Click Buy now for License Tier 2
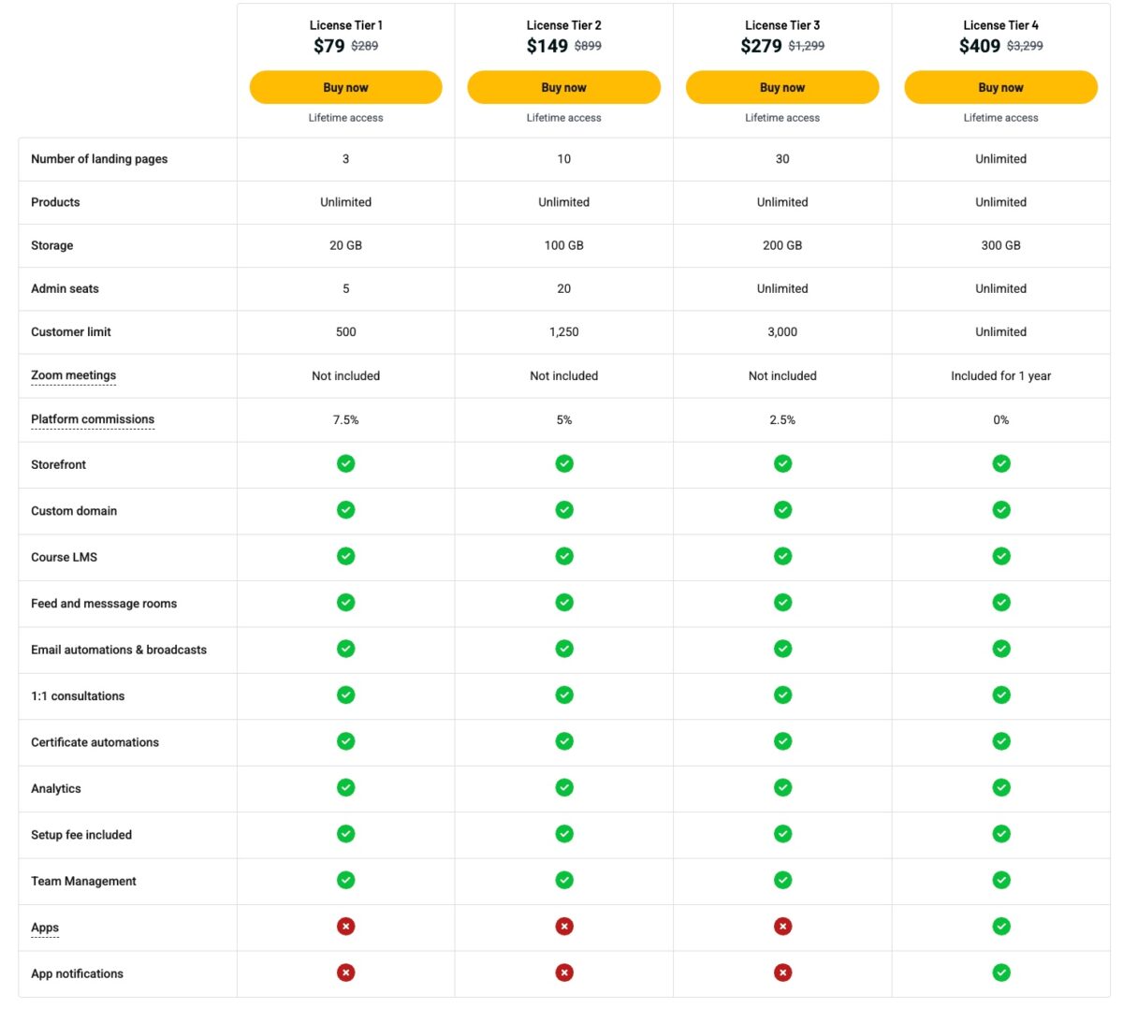Image resolution: width=1123 pixels, height=1009 pixels. pyautogui.click(x=563, y=87)
